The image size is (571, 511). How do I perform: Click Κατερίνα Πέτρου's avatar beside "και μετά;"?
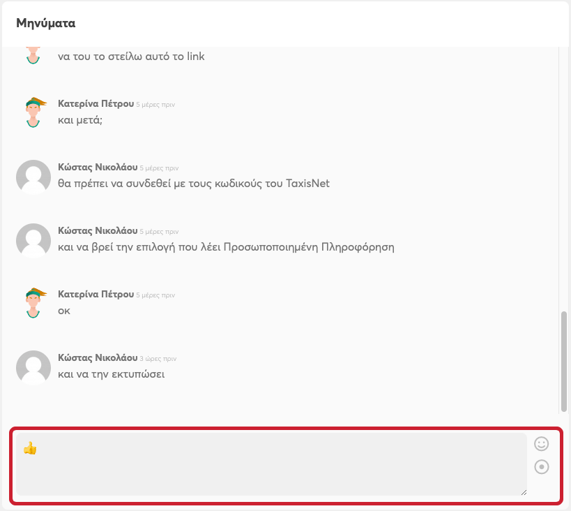(x=33, y=112)
